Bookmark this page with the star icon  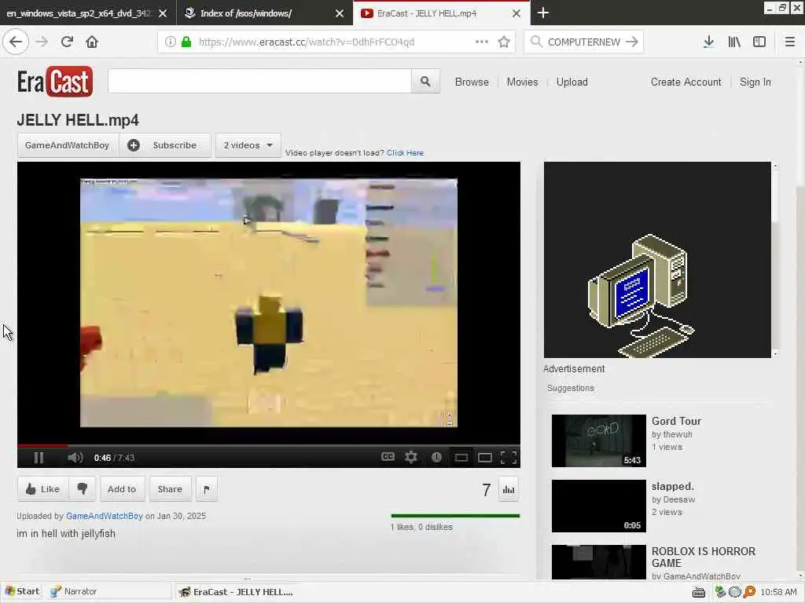coord(504,42)
